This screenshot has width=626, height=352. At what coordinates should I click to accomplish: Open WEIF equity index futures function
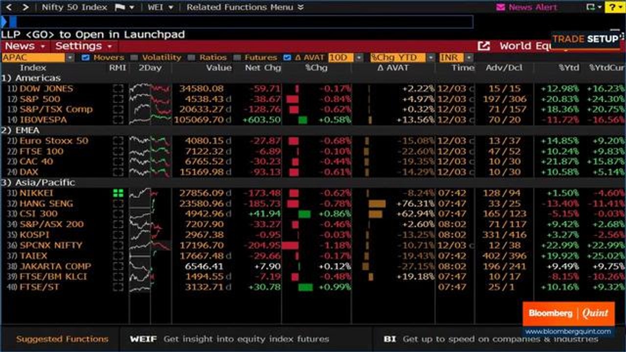[229, 339]
